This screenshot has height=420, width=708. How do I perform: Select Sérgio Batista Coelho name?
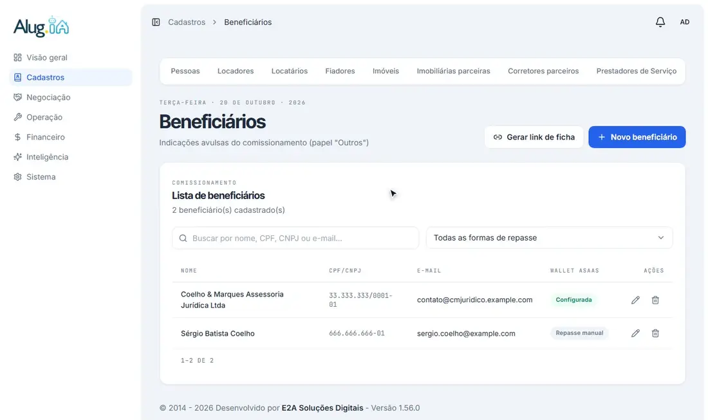(218, 333)
